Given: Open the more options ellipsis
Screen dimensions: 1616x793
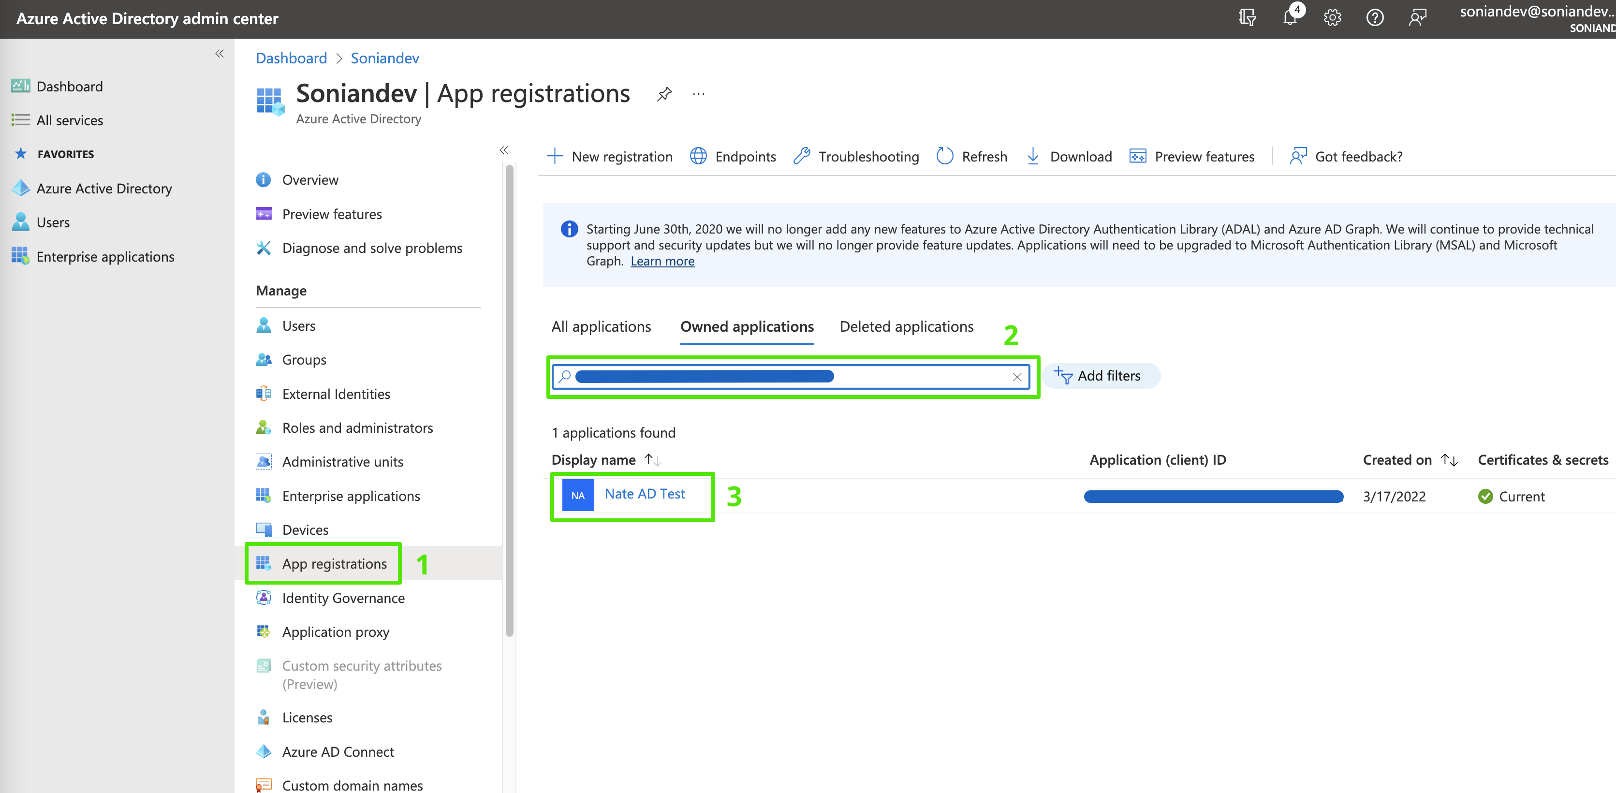Looking at the screenshot, I should click(698, 94).
